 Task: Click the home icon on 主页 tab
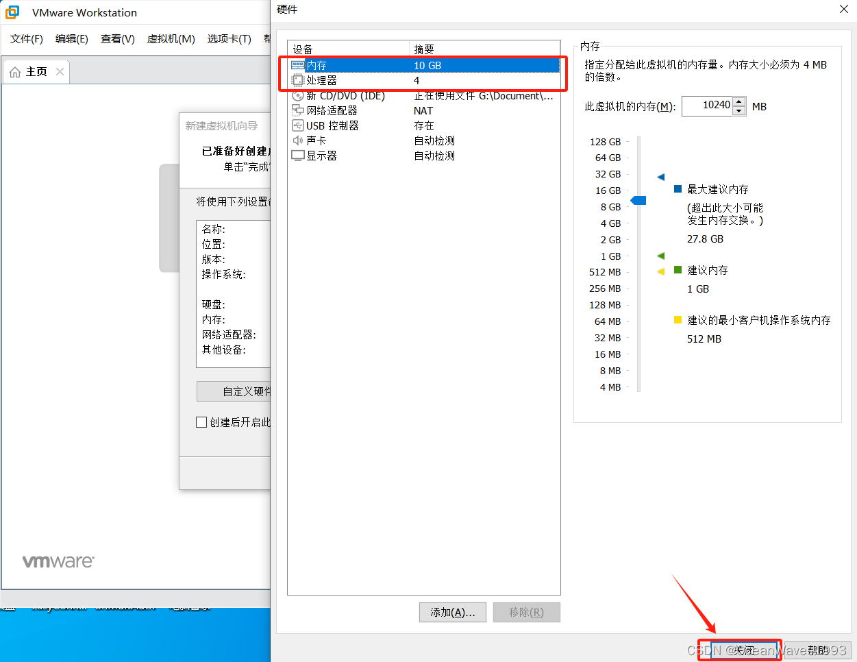pos(15,72)
